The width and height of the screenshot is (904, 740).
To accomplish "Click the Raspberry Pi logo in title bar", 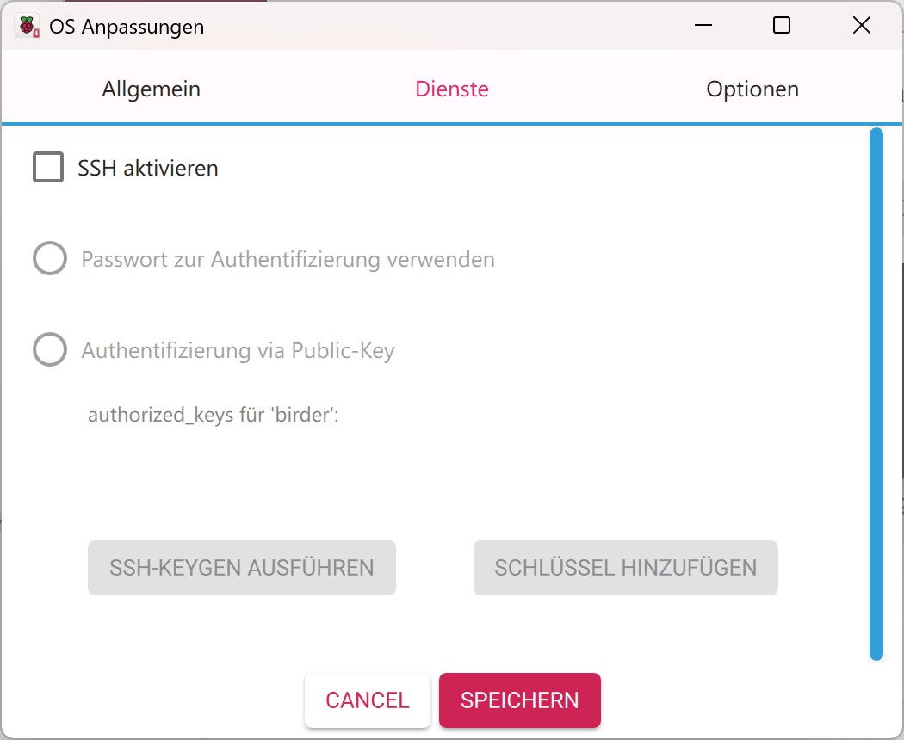I will 28,26.
